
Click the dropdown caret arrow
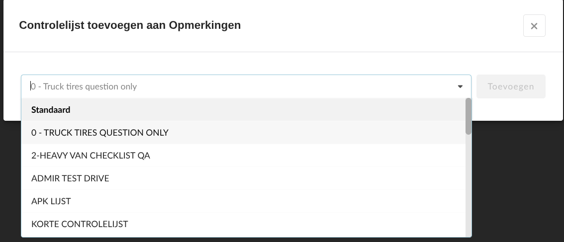(460, 86)
